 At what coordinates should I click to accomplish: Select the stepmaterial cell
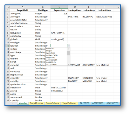22,75
